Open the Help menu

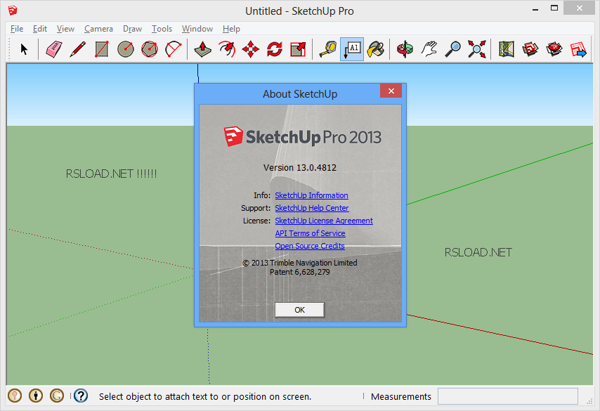tap(231, 29)
